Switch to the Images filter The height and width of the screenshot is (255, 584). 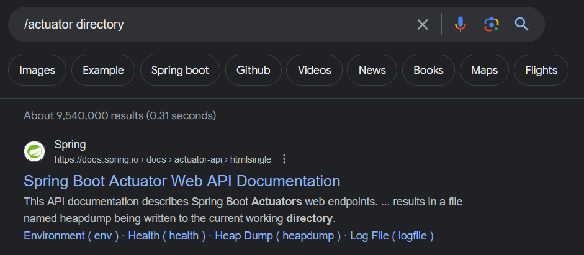[x=37, y=70]
